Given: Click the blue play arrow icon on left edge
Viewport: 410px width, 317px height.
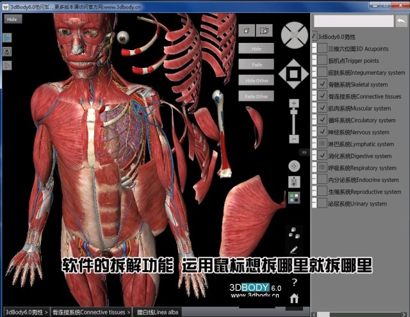Looking at the screenshot, I should click(x=7, y=38).
